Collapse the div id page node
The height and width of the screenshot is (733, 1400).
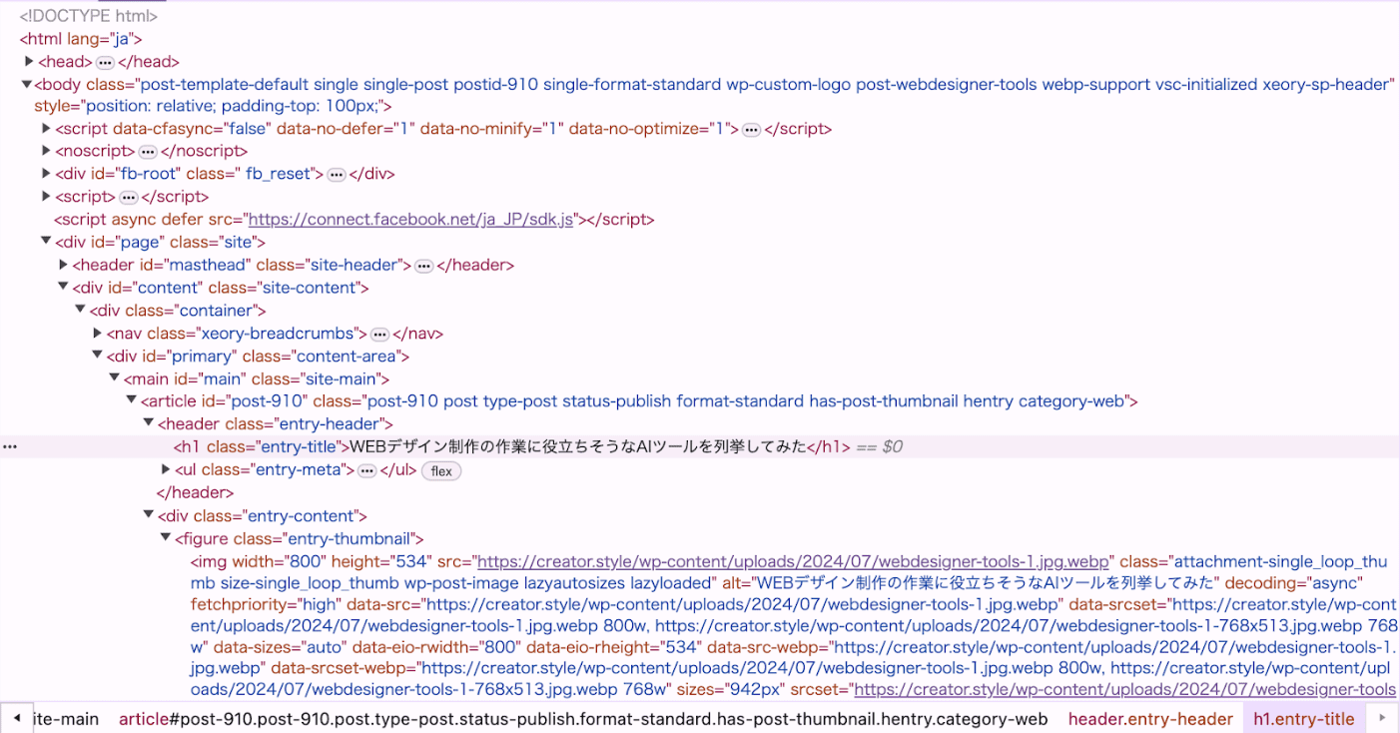46,242
